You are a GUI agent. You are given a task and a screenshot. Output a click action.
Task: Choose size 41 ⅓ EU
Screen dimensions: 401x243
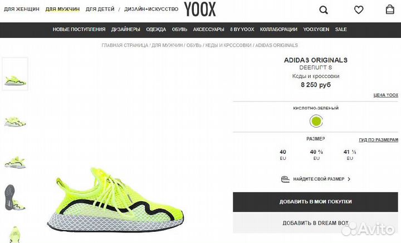click(350, 155)
